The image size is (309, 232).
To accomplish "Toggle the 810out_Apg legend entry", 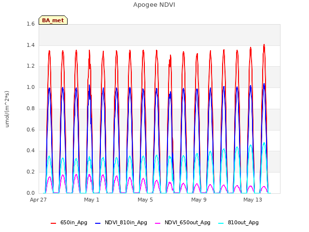I will (239, 222).
